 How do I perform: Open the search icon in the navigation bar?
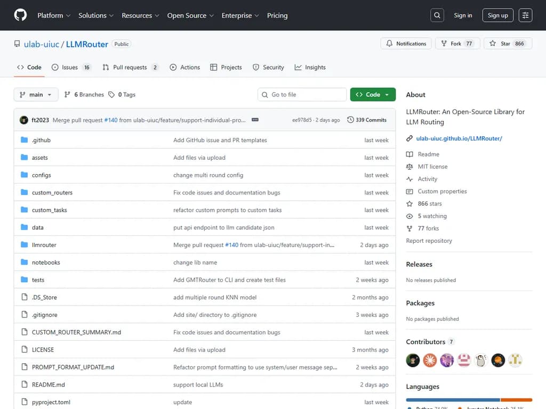[437, 15]
